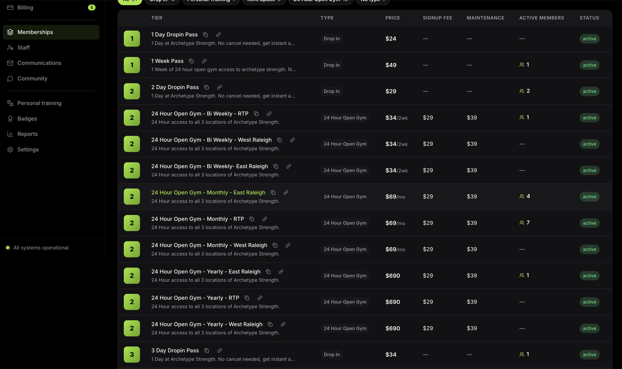The height and width of the screenshot is (369, 622).
Task: Click the STATUS column header
Action: tap(589, 18)
